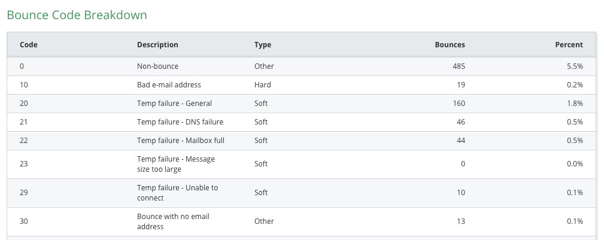
Task: Select code 29 in the Code column
Action: pyautogui.click(x=24, y=193)
